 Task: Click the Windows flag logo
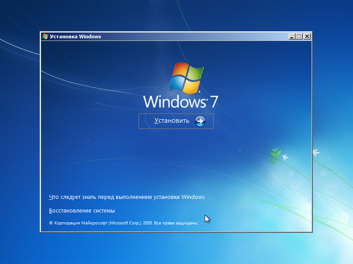coord(187,77)
